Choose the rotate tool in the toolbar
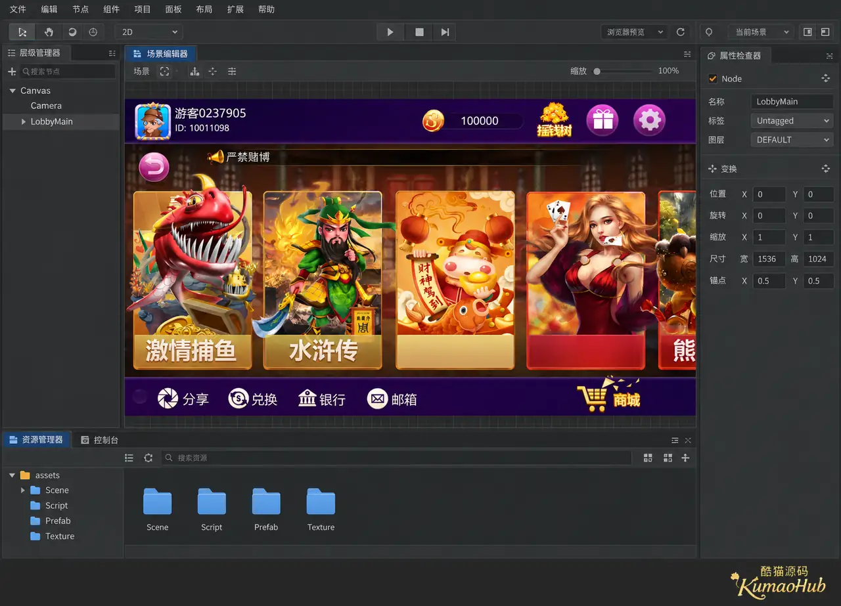The height and width of the screenshot is (606, 841). click(x=71, y=32)
